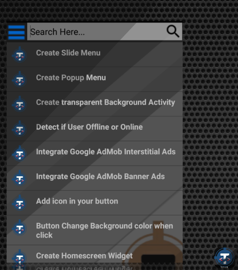
Task: Click icon beside AdMob Interstitial Ads
Action: point(20,154)
